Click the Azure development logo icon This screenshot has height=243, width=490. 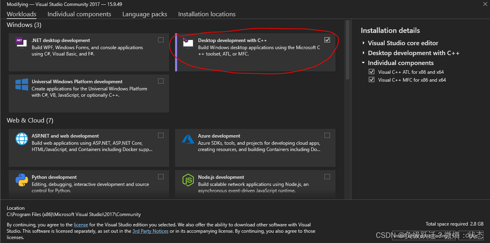click(x=188, y=139)
